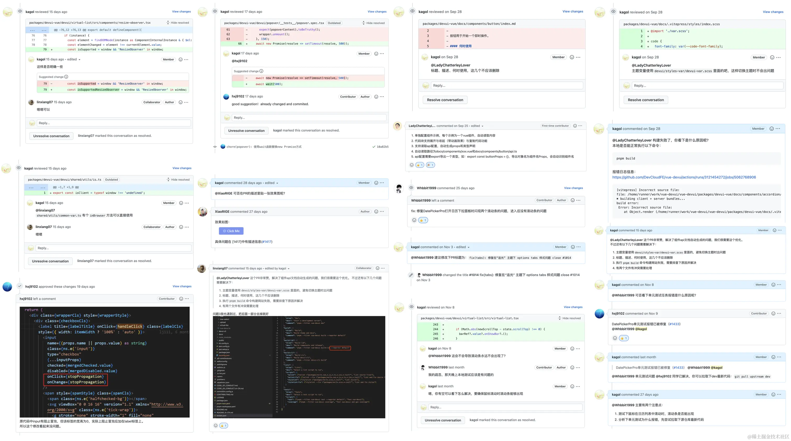Click thumbs-up reaction on hxj9102's Nov 9 comment
This screenshot has height=441, width=791.
click(x=623, y=338)
